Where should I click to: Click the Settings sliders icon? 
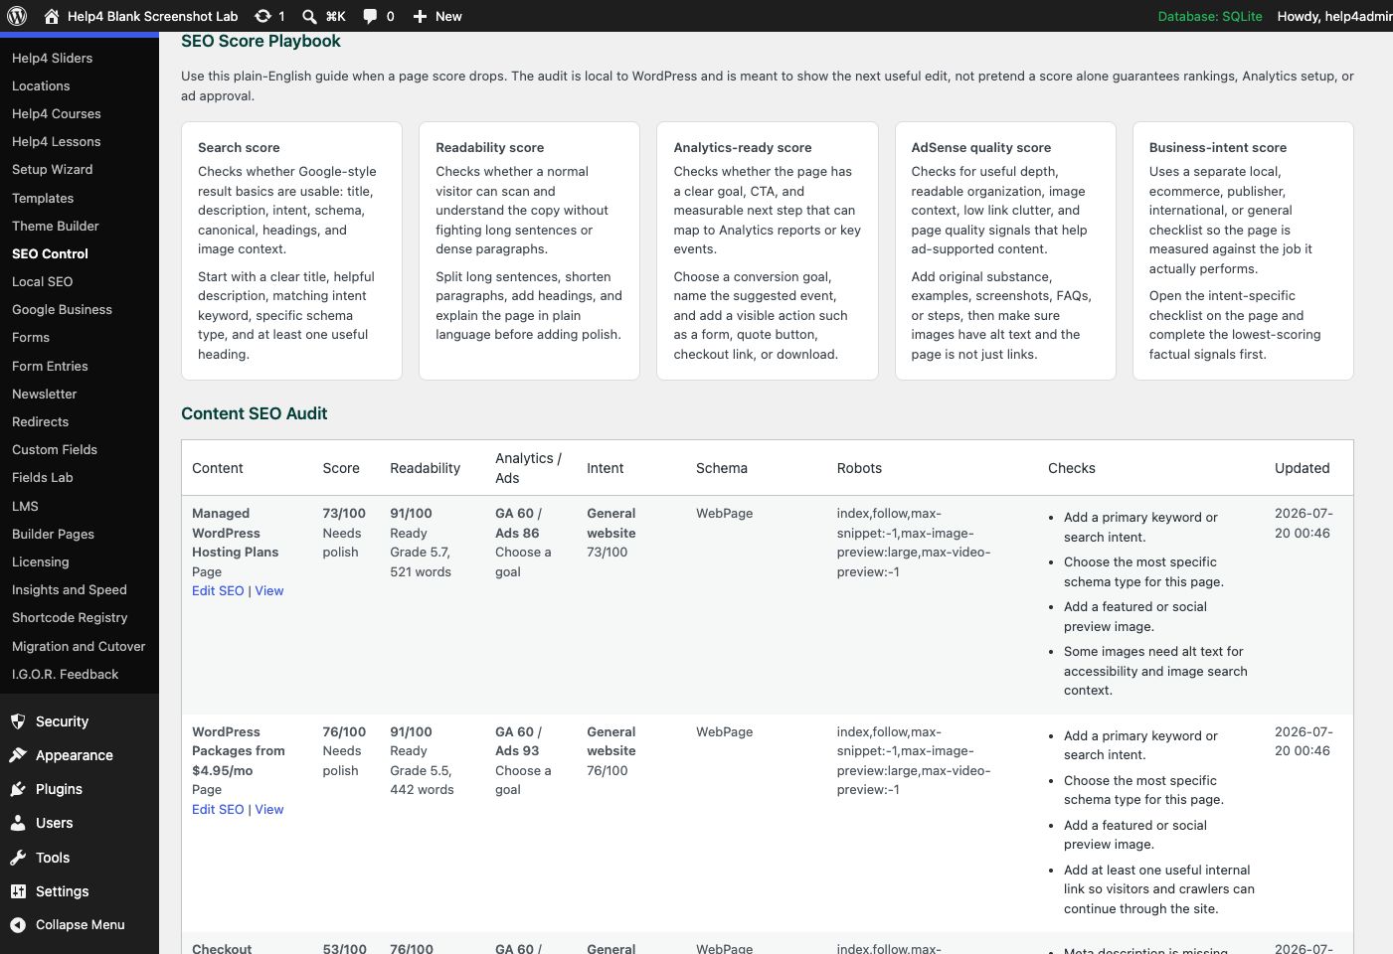[18, 891]
